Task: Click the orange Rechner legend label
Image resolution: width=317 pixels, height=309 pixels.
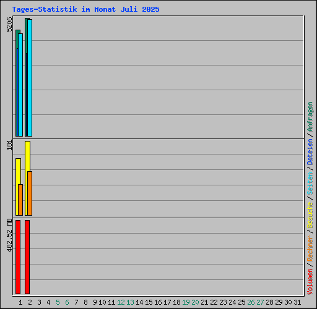Action: pos(310,248)
